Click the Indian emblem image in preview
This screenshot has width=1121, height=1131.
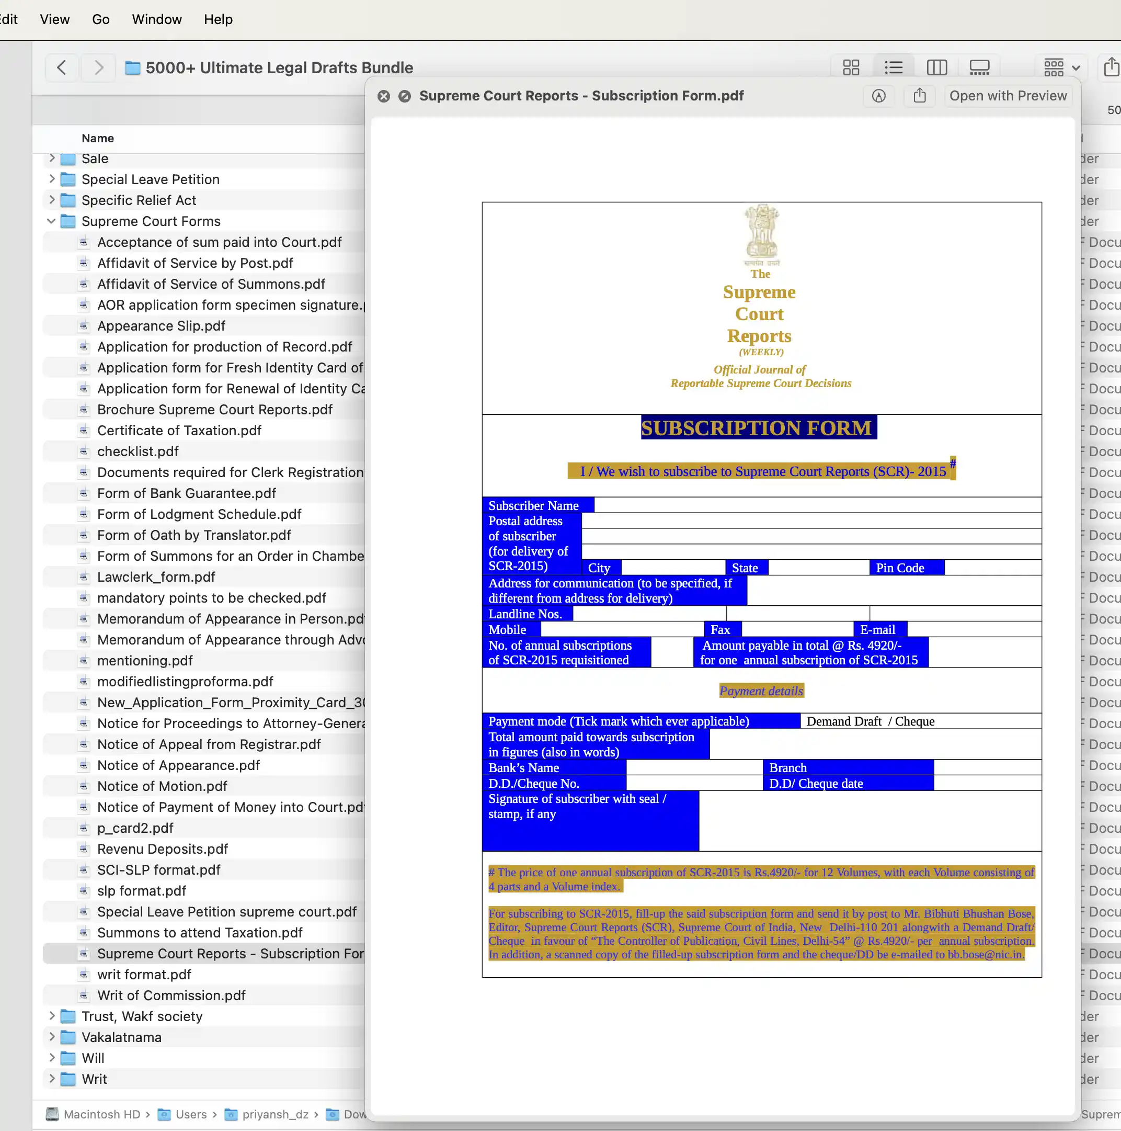761,234
